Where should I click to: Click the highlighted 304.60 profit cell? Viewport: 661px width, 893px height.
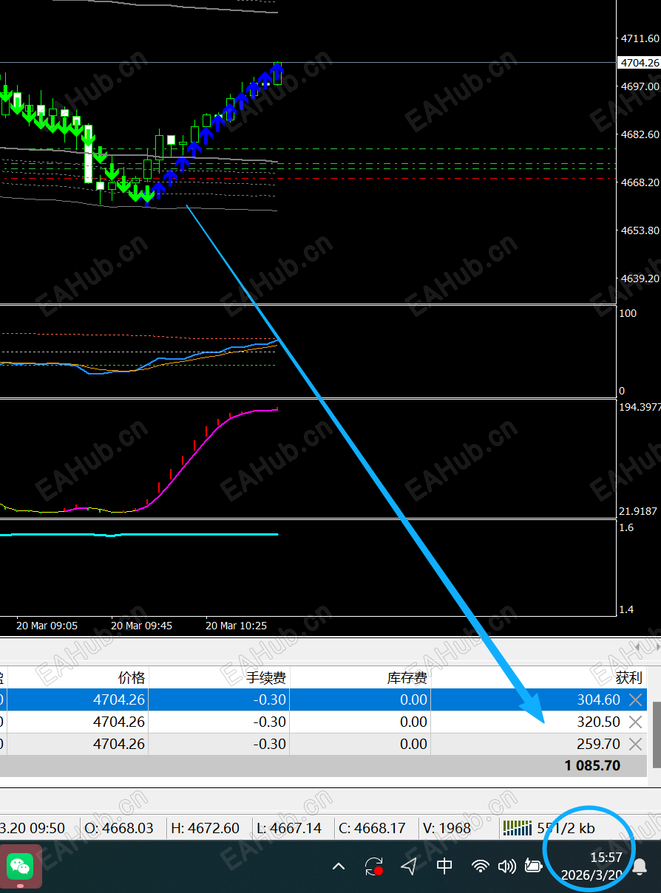pyautogui.click(x=598, y=699)
